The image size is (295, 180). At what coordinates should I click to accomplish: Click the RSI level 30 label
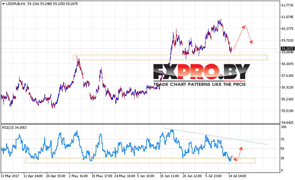(x=283, y=158)
